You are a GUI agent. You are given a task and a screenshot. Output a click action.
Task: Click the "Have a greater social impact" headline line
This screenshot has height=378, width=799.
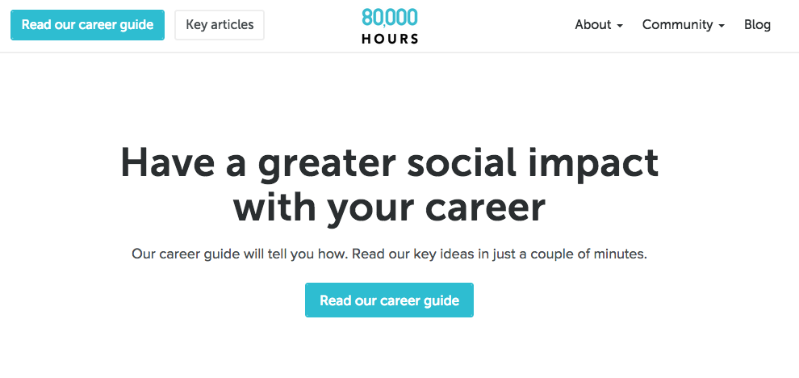[x=389, y=163]
